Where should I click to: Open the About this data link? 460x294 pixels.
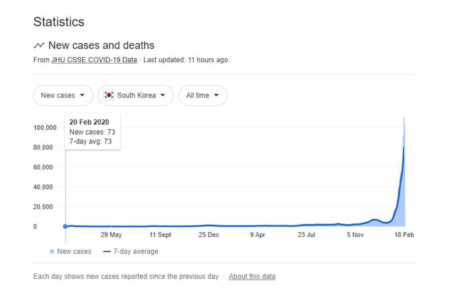pyautogui.click(x=252, y=276)
